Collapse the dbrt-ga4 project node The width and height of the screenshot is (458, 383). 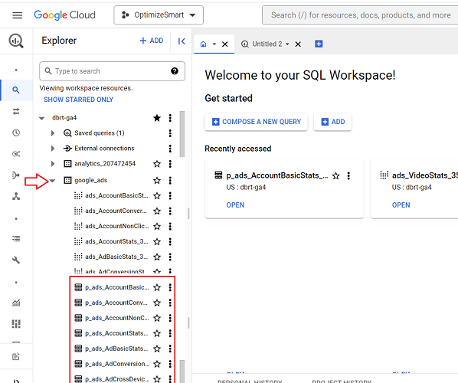click(x=42, y=118)
